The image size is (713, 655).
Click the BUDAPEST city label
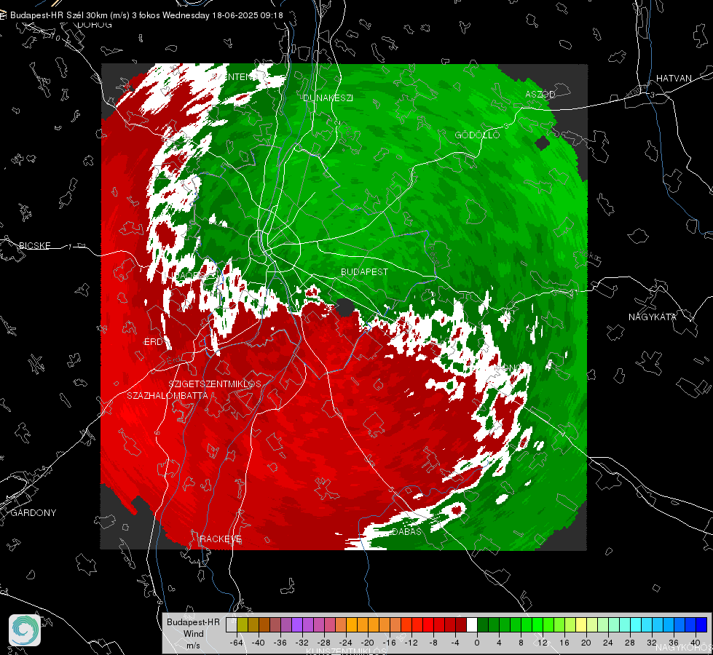(364, 271)
